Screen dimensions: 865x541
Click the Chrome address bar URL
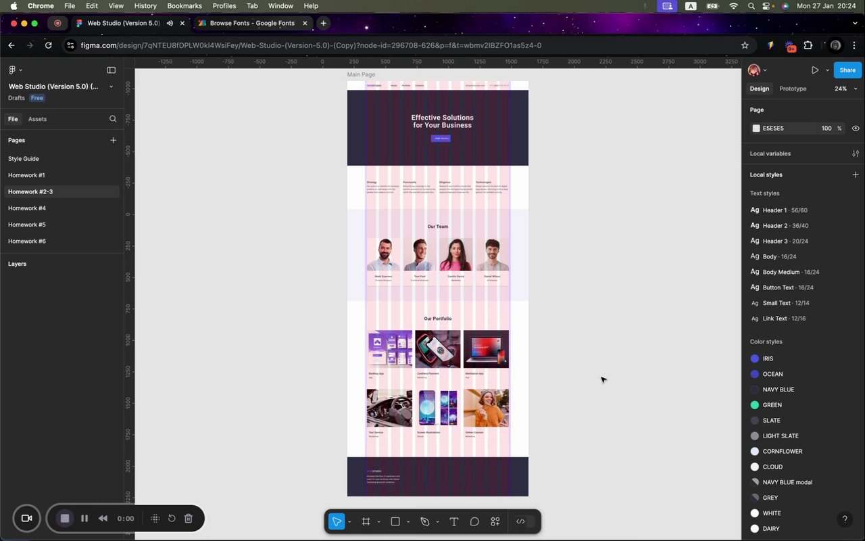coord(311,45)
